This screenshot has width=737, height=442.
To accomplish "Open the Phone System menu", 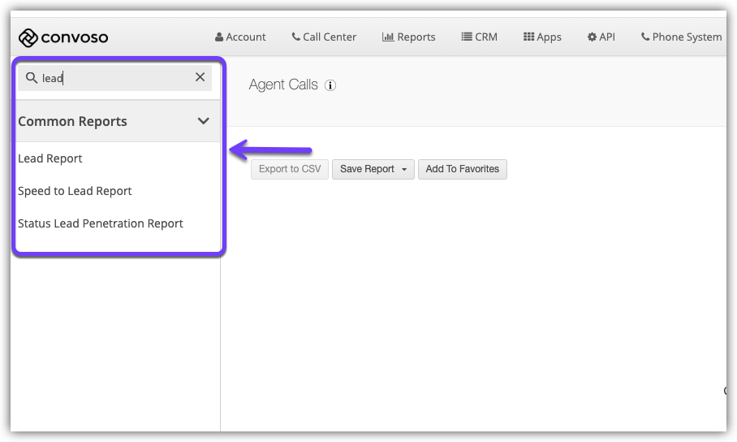I will 681,37.
